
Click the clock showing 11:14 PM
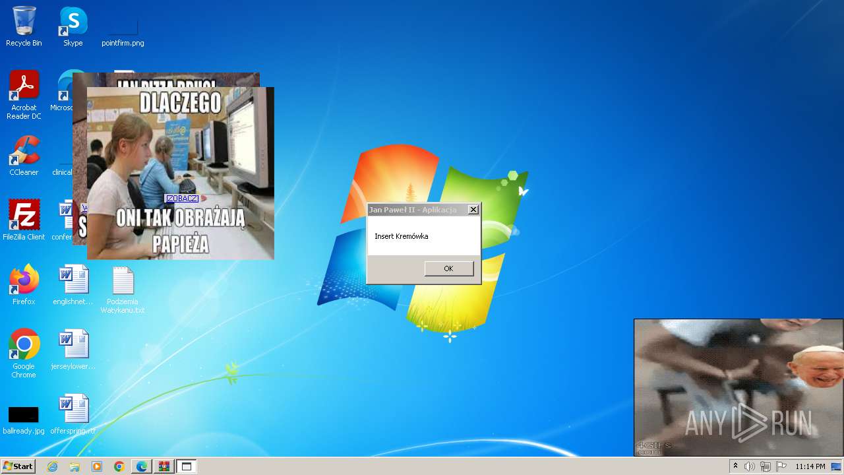tap(810, 466)
